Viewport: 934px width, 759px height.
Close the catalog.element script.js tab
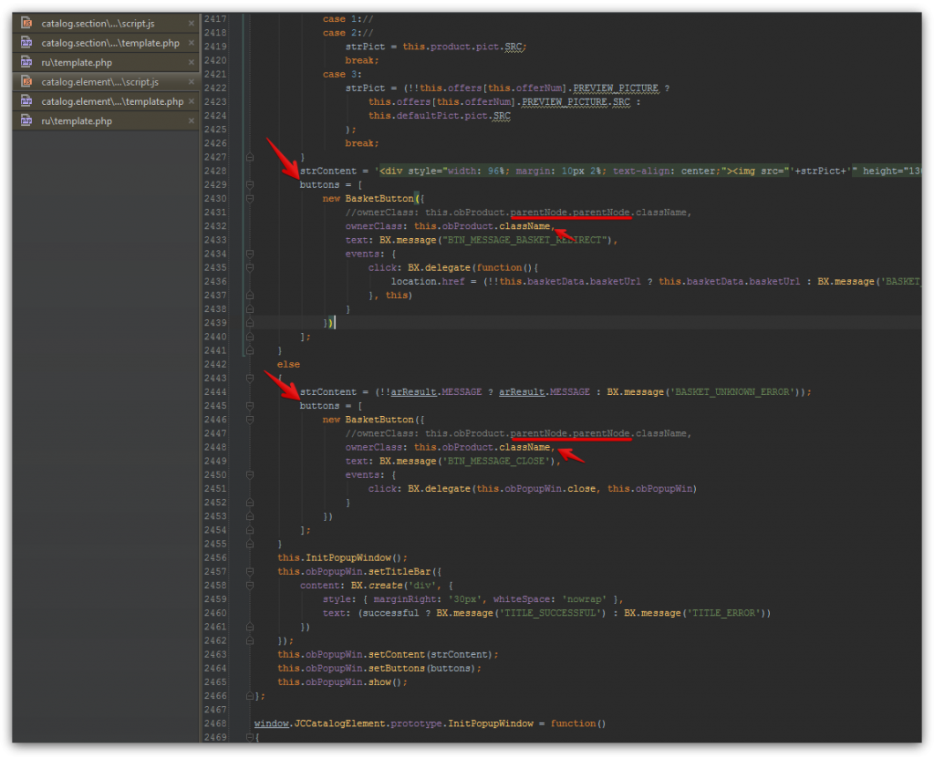[x=192, y=81]
